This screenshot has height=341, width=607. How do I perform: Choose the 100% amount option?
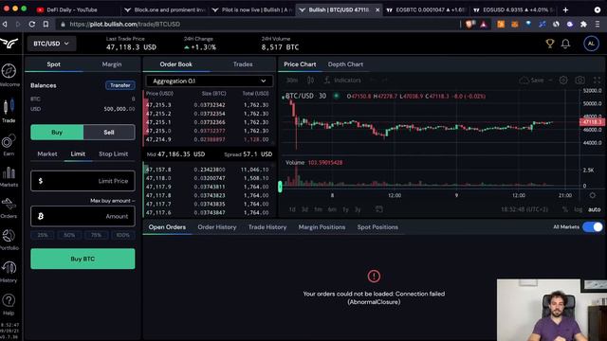pyautogui.click(x=123, y=235)
